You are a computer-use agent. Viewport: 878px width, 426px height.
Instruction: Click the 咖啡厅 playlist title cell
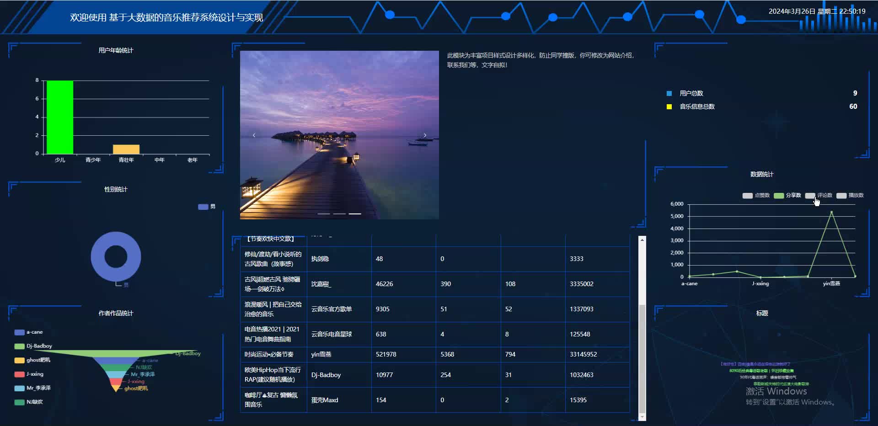click(273, 400)
